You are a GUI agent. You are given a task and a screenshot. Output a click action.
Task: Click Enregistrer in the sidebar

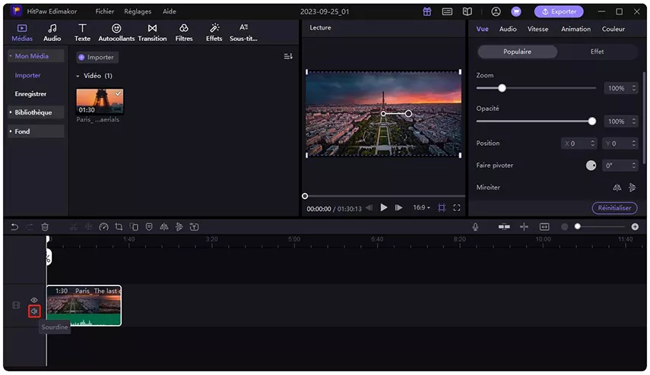[30, 94]
